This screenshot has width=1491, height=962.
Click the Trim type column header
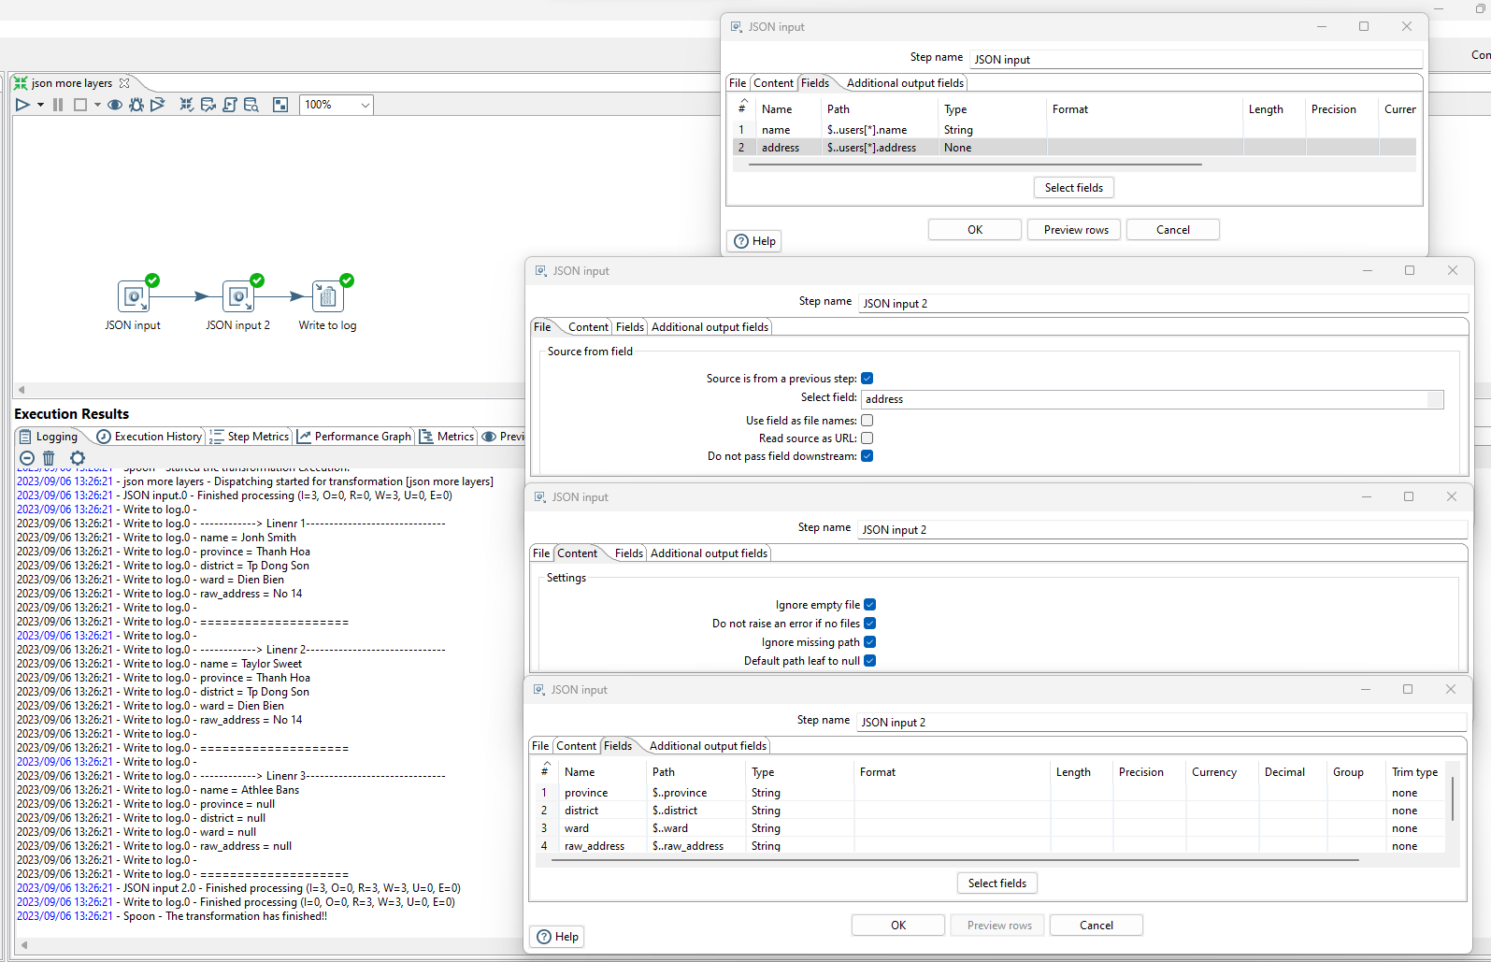tap(1414, 772)
